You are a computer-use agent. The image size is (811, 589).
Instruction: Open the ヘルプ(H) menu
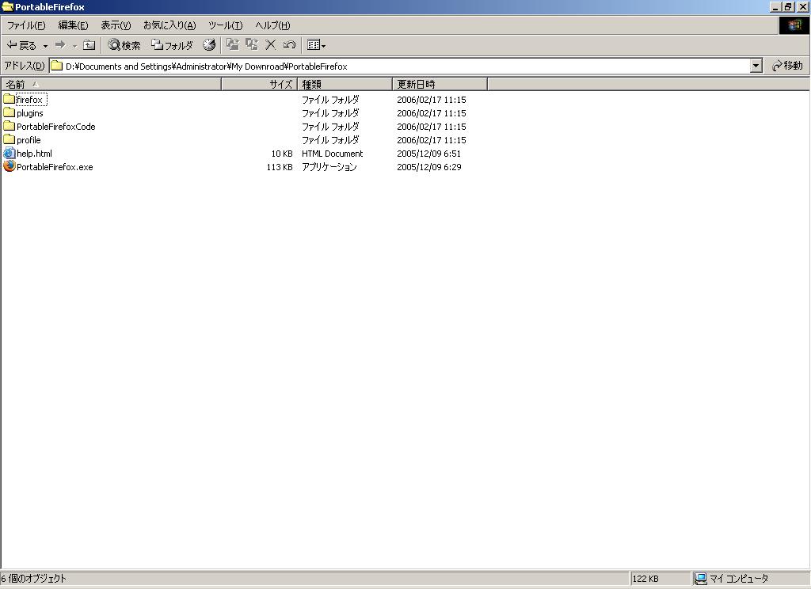[272, 25]
